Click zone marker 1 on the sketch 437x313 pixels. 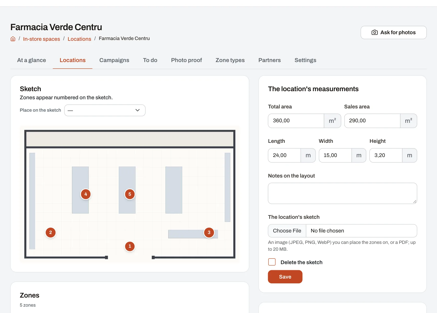pyautogui.click(x=130, y=246)
